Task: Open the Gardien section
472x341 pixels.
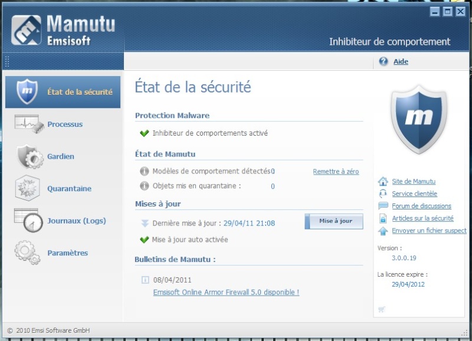Action: click(x=61, y=156)
